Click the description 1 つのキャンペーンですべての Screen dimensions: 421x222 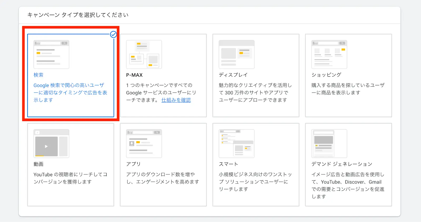click(x=161, y=93)
